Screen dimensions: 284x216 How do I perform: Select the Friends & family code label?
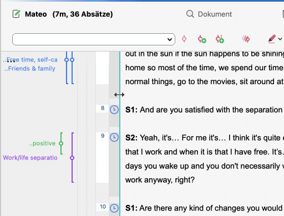coord(30,69)
